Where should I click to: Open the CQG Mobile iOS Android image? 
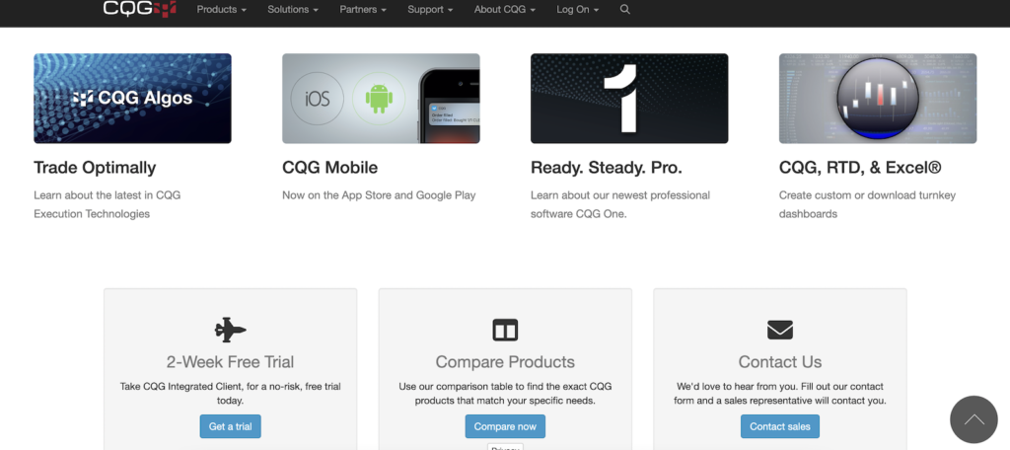(x=381, y=99)
